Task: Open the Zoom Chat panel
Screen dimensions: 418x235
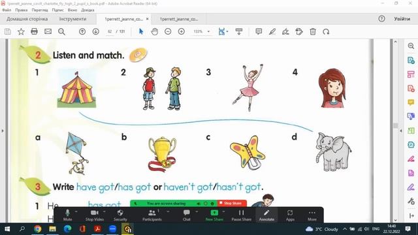Action: coord(187,215)
